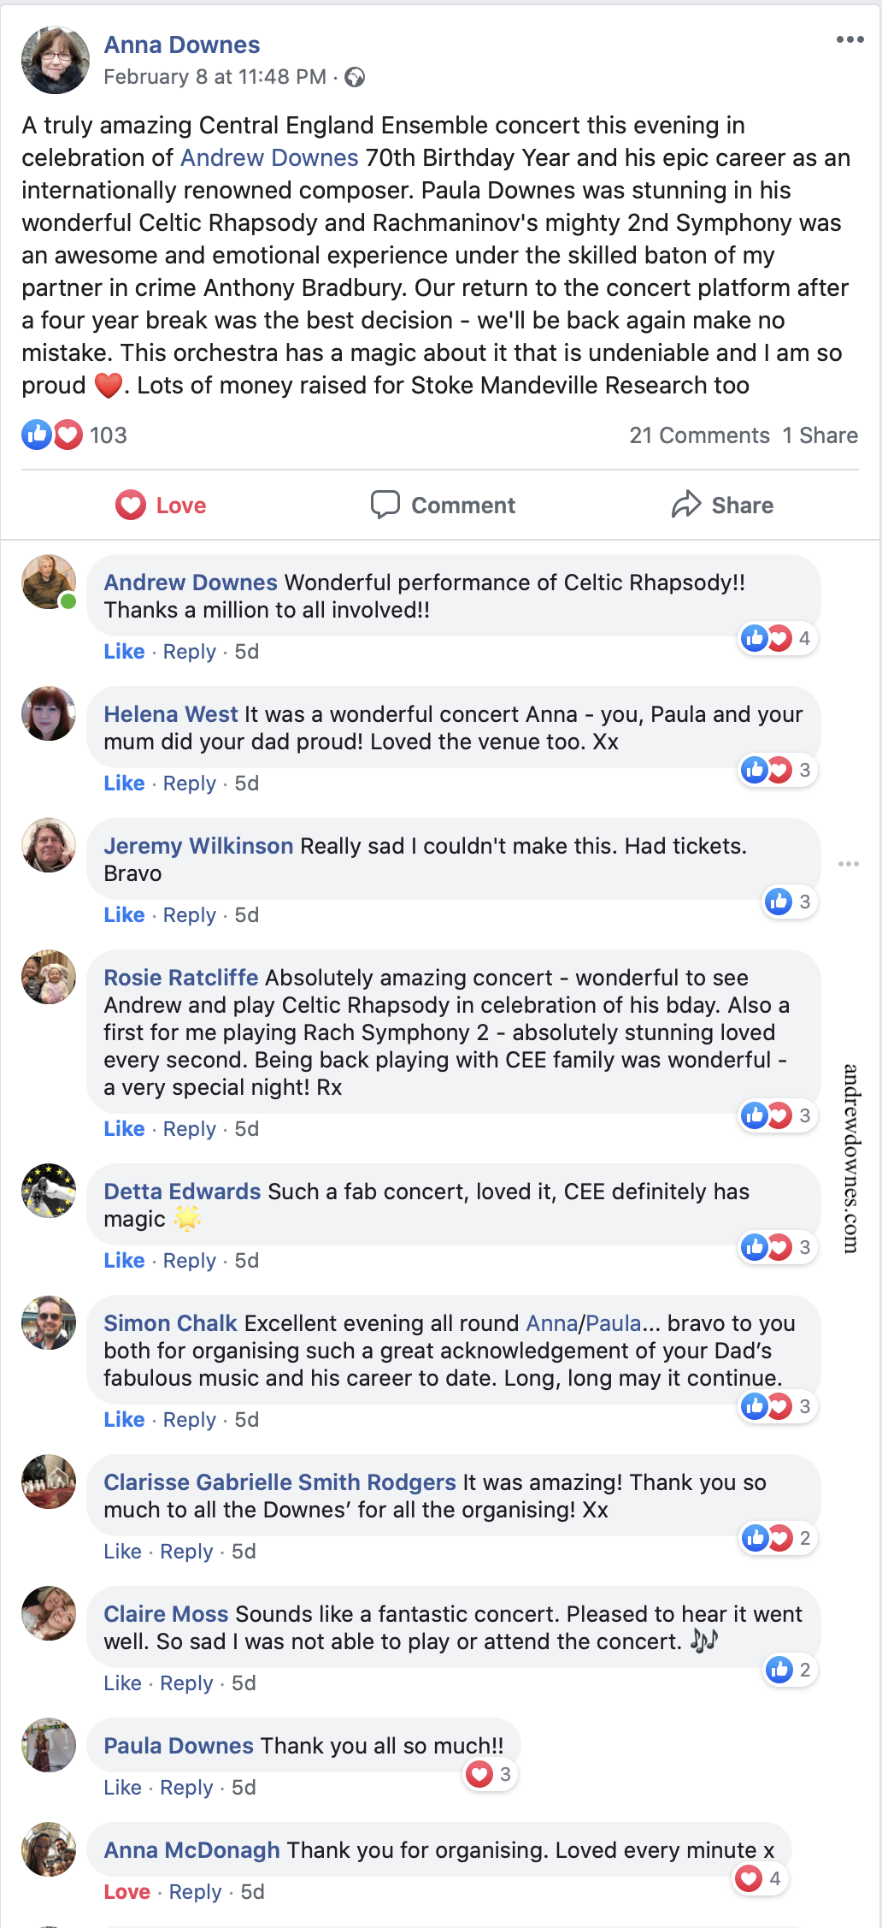The height and width of the screenshot is (1928, 882).
Task: Click Paula mention in Simon Chalk's comment
Action: point(613,1323)
